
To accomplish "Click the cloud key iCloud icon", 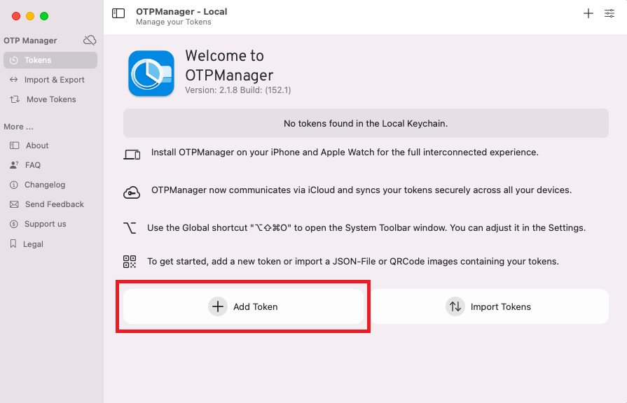I will pyautogui.click(x=132, y=192).
